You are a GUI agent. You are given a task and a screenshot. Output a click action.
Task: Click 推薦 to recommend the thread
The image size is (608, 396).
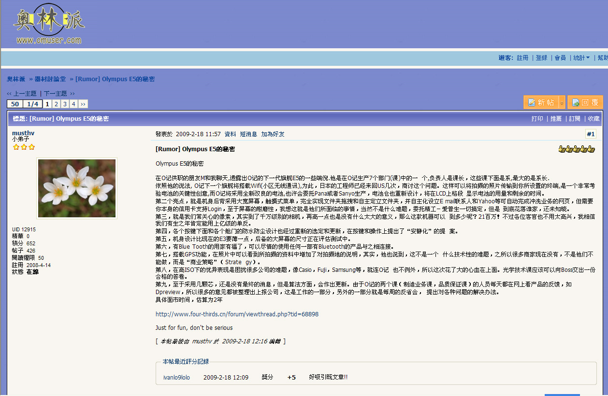(x=556, y=119)
